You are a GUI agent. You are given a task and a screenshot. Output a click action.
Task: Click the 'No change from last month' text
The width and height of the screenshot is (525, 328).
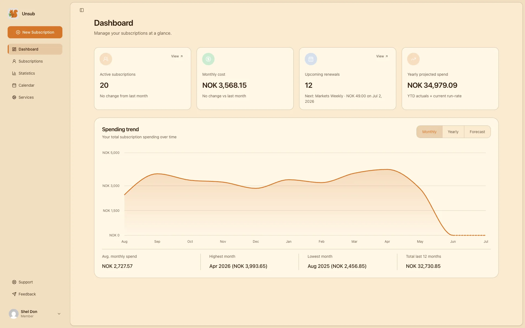(124, 96)
